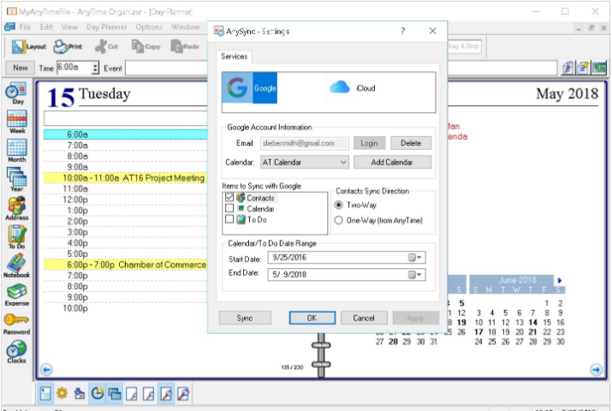Open the Expense tracker icon
Viewport: 612px width, 411px height.
pos(17,295)
